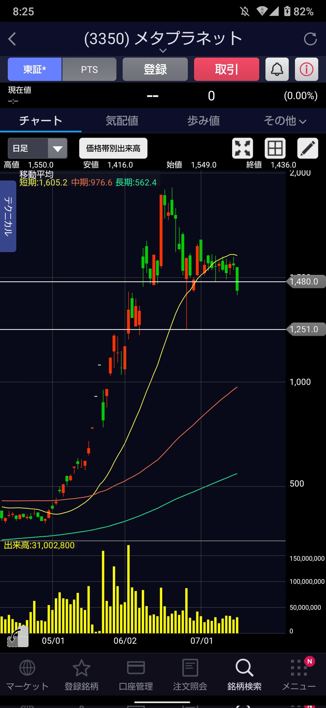Open the 日足 timeframe dropdown
This screenshot has width=326, height=708.
coord(38,148)
